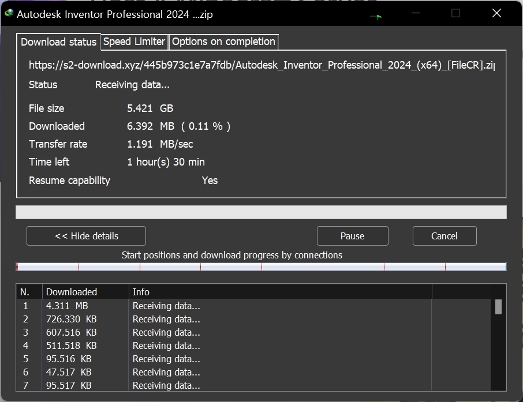This screenshot has height=402, width=523.
Task: Select connection row with 726.330 KB
Action: [x=253, y=319]
